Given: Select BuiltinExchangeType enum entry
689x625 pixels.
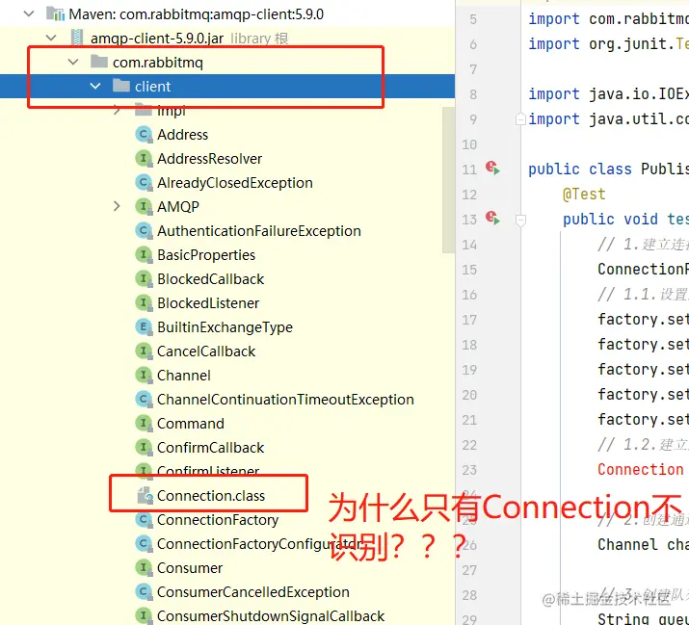Looking at the screenshot, I should (225, 327).
